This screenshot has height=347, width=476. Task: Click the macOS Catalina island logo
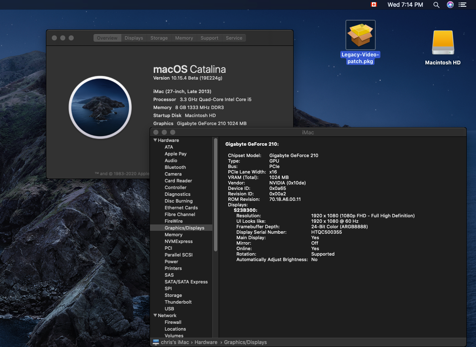pyautogui.click(x=100, y=107)
